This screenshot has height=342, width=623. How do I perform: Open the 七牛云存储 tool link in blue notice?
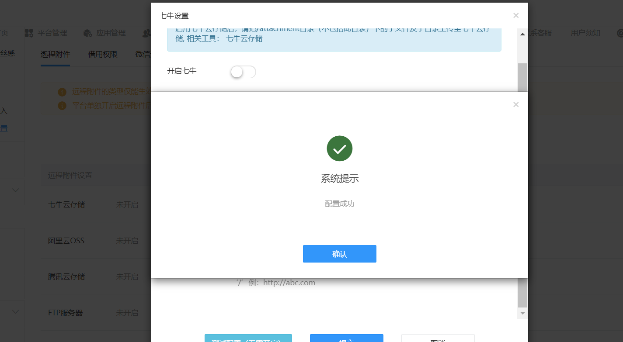pyautogui.click(x=244, y=38)
